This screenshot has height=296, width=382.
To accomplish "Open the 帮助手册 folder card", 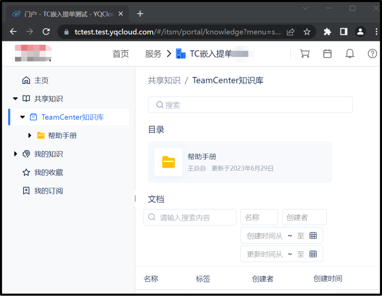I will point(240,162).
